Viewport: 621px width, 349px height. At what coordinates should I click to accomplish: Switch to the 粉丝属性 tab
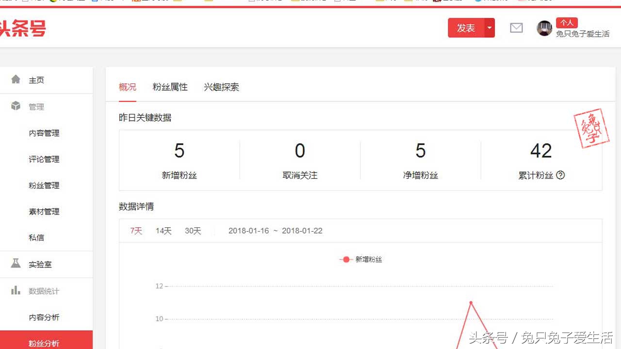pyautogui.click(x=170, y=87)
